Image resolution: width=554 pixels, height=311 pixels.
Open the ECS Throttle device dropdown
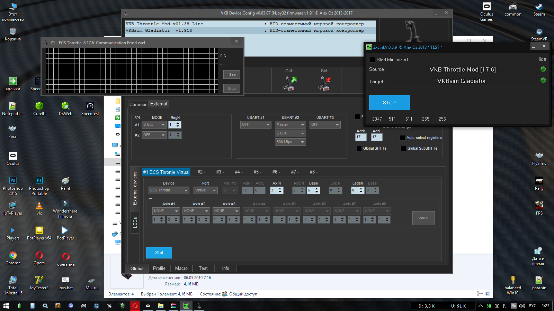pos(169,190)
